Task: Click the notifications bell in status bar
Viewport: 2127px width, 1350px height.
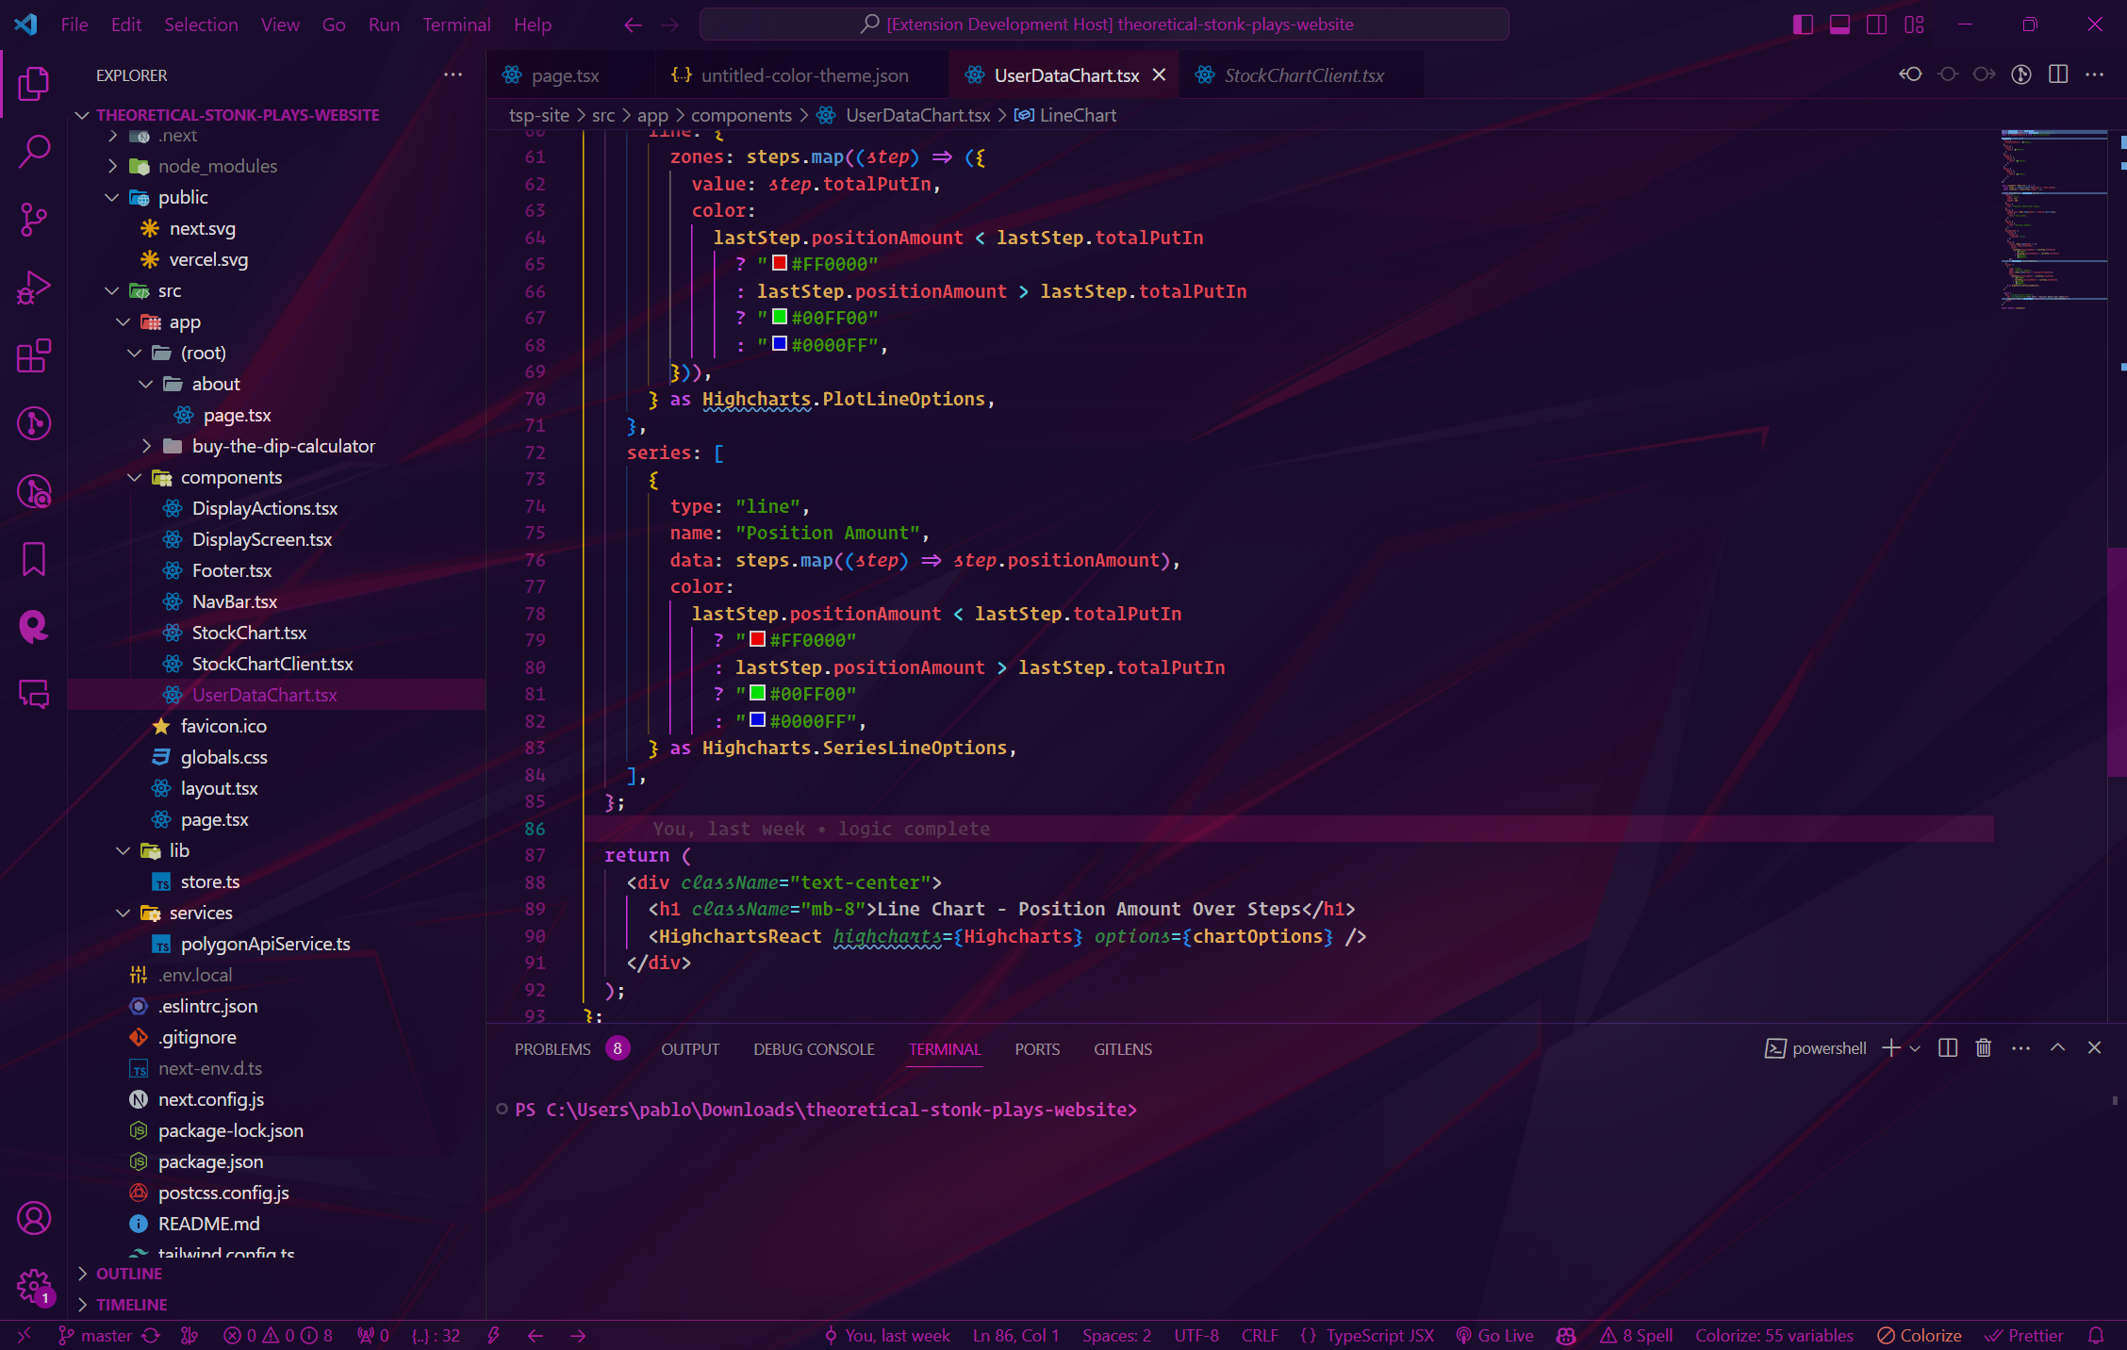Action: pyautogui.click(x=2096, y=1335)
